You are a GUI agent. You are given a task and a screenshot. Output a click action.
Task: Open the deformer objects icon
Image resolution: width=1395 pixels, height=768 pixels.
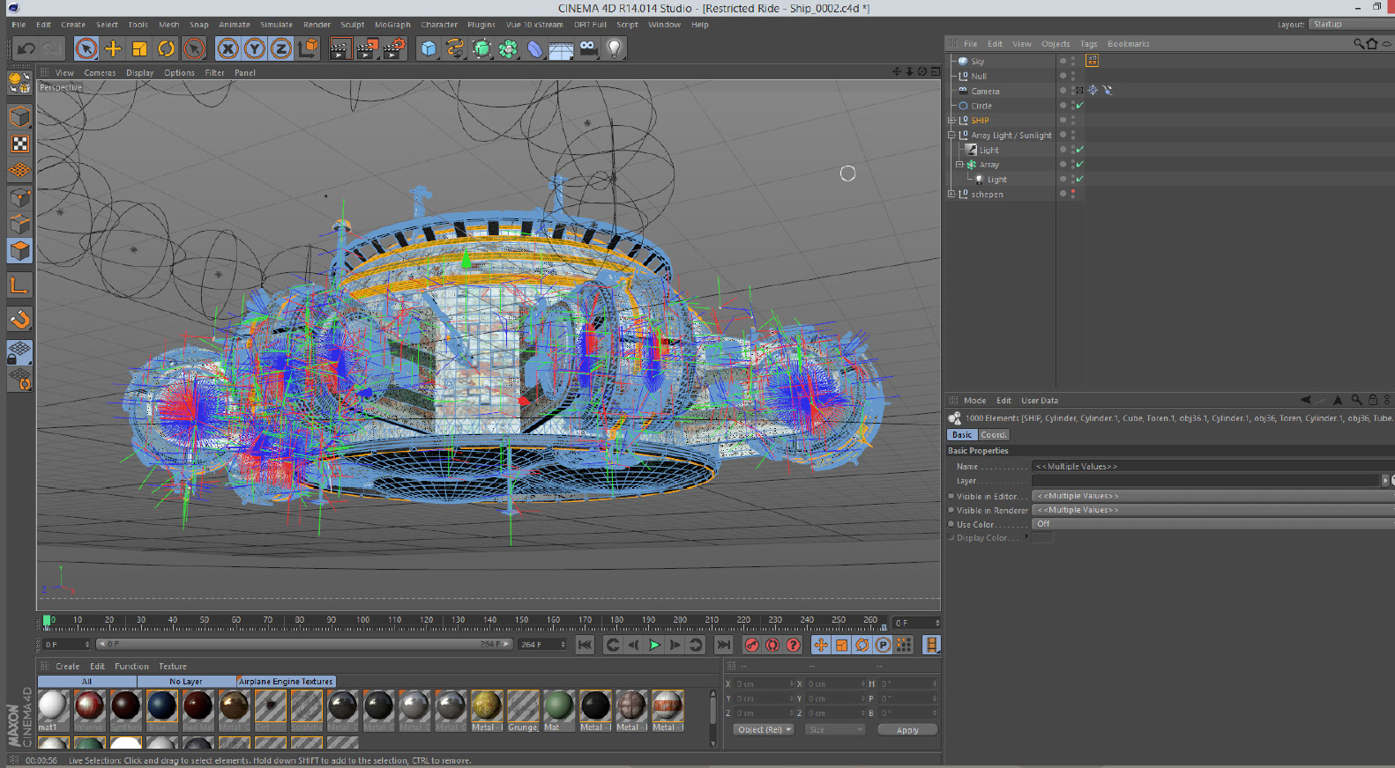[534, 48]
